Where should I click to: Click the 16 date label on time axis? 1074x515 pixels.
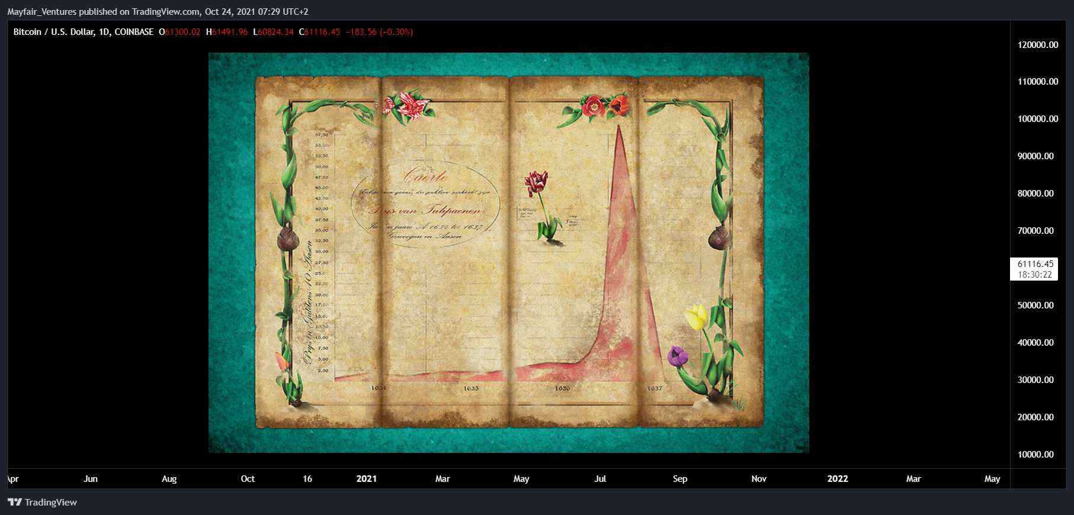pyautogui.click(x=307, y=479)
